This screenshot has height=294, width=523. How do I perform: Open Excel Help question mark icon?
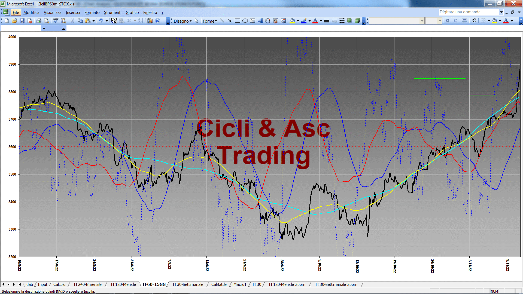(x=158, y=21)
